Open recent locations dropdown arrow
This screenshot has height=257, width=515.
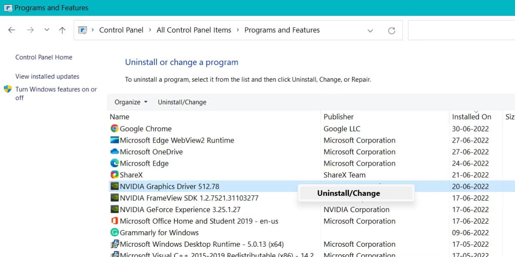tap(47, 30)
